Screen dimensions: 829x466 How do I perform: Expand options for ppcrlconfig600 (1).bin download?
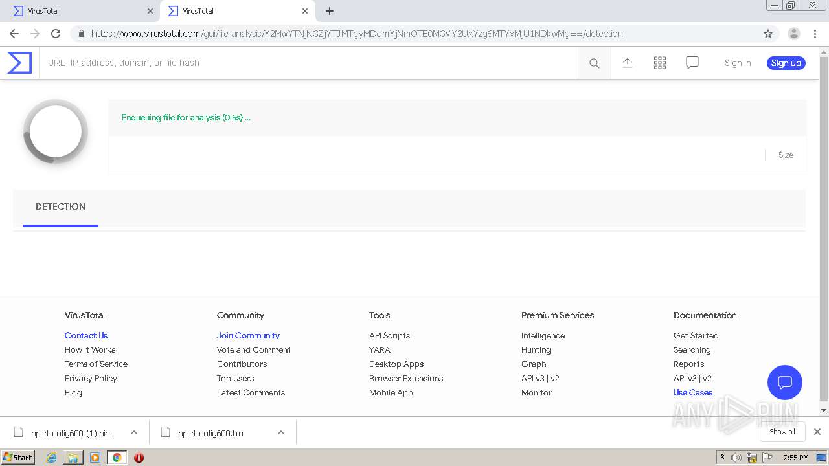click(x=134, y=432)
